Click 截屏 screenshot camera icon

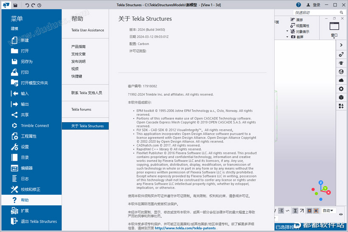click(293, 37)
